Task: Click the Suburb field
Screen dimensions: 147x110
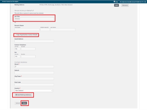Action: click(34, 73)
